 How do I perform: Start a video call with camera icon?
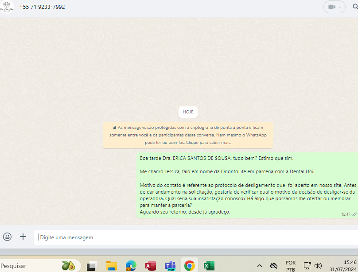point(332,7)
